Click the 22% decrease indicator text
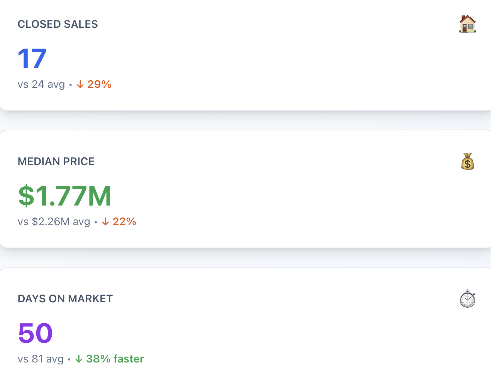The width and height of the screenshot is (491, 381). tap(124, 222)
